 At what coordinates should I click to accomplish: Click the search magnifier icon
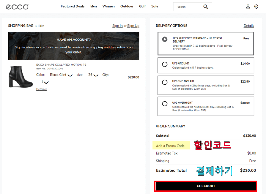pyautogui.click(x=205, y=7)
